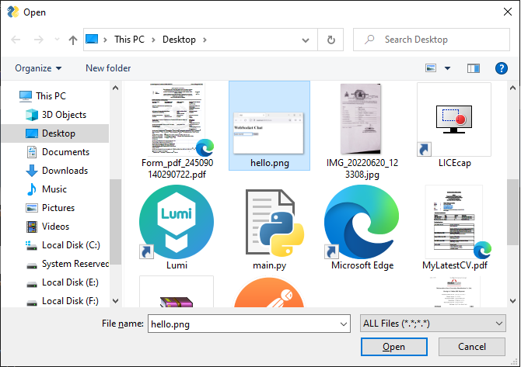Select the orange Postman icon
This screenshot has width=521, height=367.
point(270,293)
